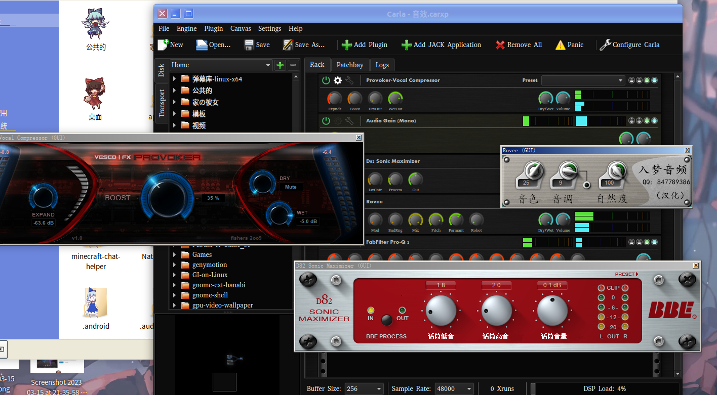Click Remove All red X icon
The image size is (717, 395).
[500, 45]
